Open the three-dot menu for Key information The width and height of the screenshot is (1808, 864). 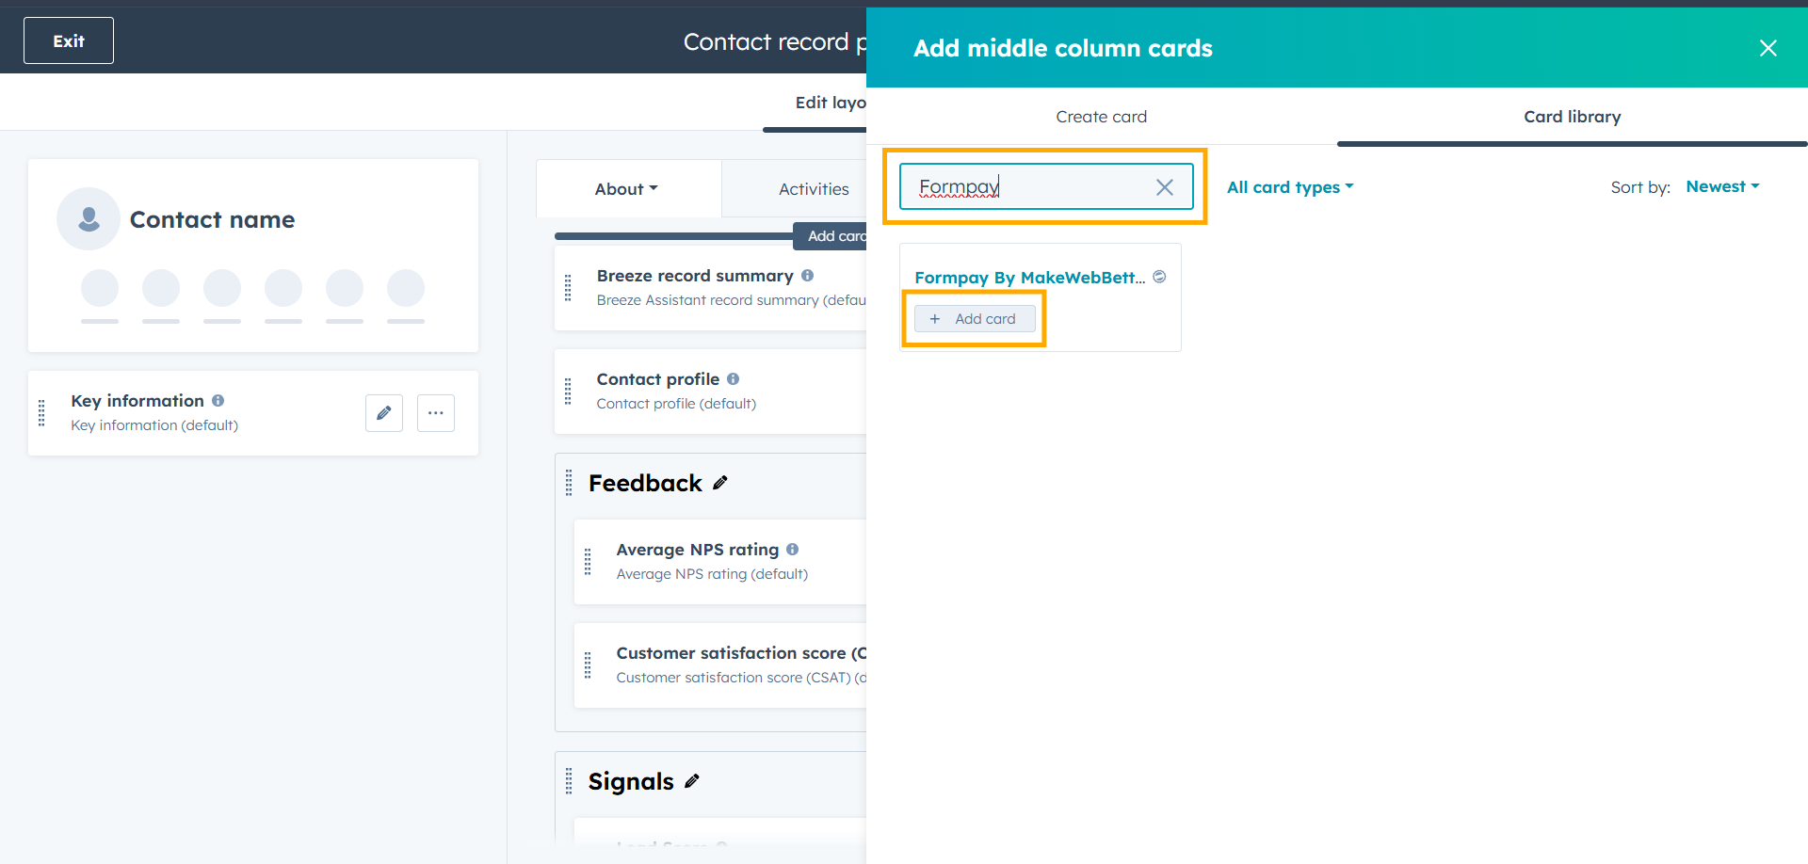coord(436,413)
